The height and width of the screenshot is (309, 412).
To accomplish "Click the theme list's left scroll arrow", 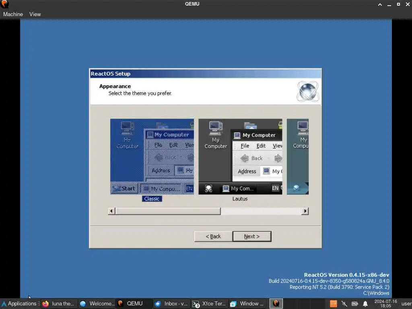I will [x=111, y=211].
